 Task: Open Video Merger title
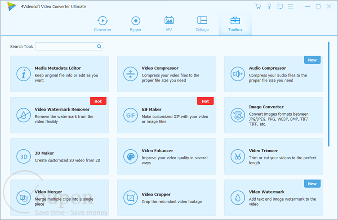(48, 192)
